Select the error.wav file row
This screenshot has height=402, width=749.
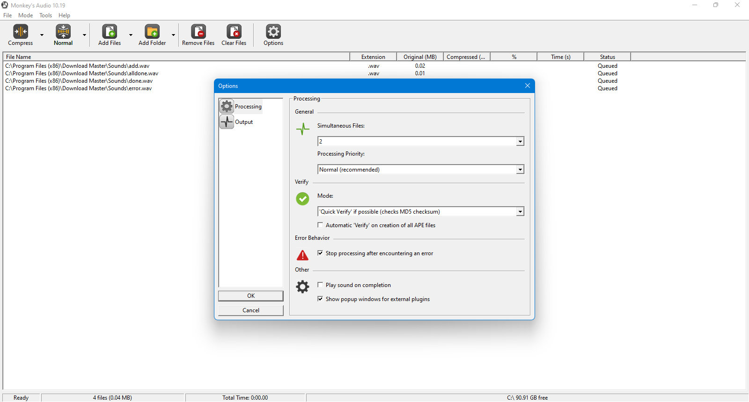coord(78,88)
